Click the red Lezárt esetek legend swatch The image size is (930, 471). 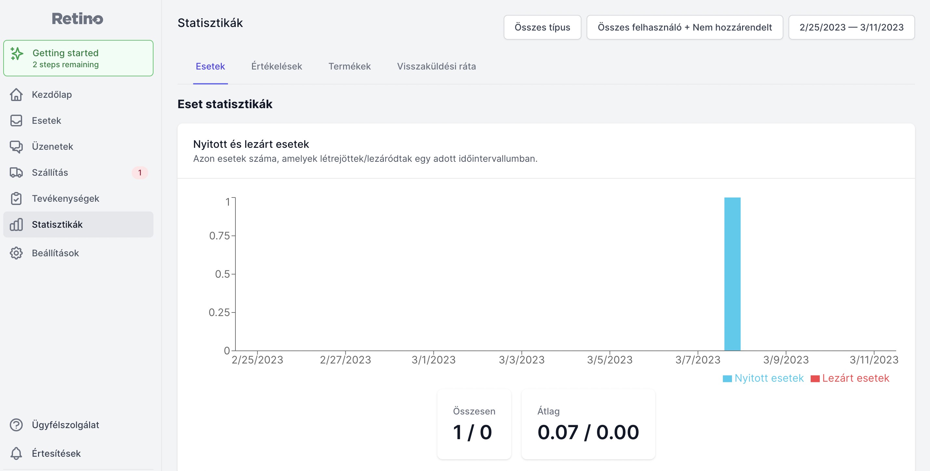coord(815,378)
